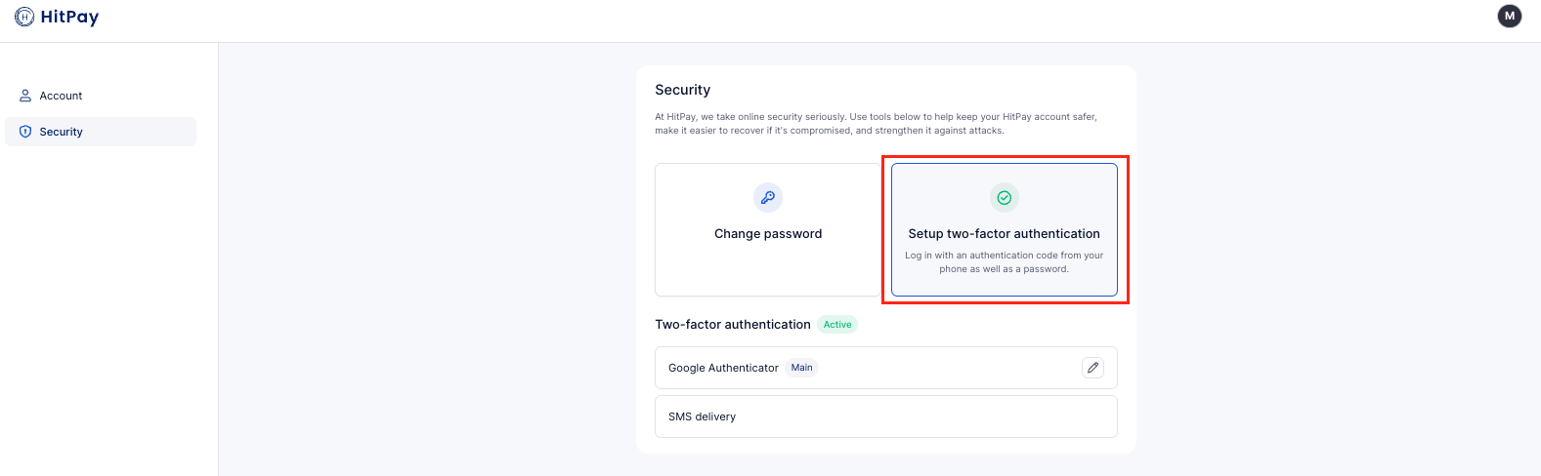Screen dimensions: 1541x476
Task: Click the green checkmark two-factor icon
Action: pos(1005,198)
